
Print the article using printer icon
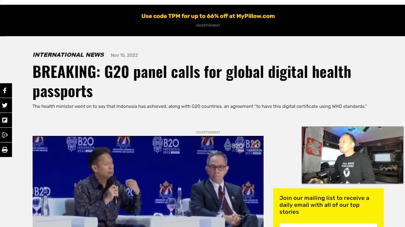click(x=5, y=150)
